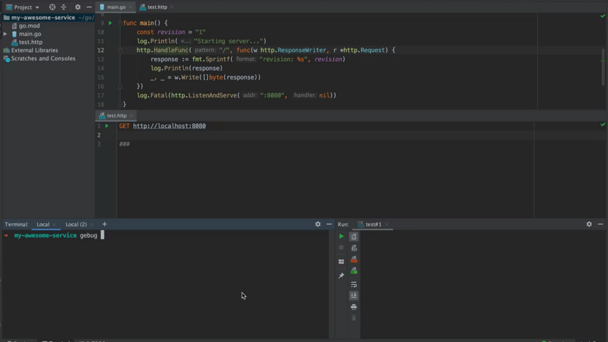Run the GET request gutter arrow

(106, 126)
